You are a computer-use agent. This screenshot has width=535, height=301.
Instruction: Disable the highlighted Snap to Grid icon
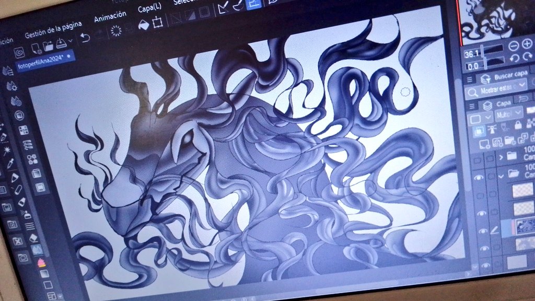pyautogui.click(x=253, y=4)
